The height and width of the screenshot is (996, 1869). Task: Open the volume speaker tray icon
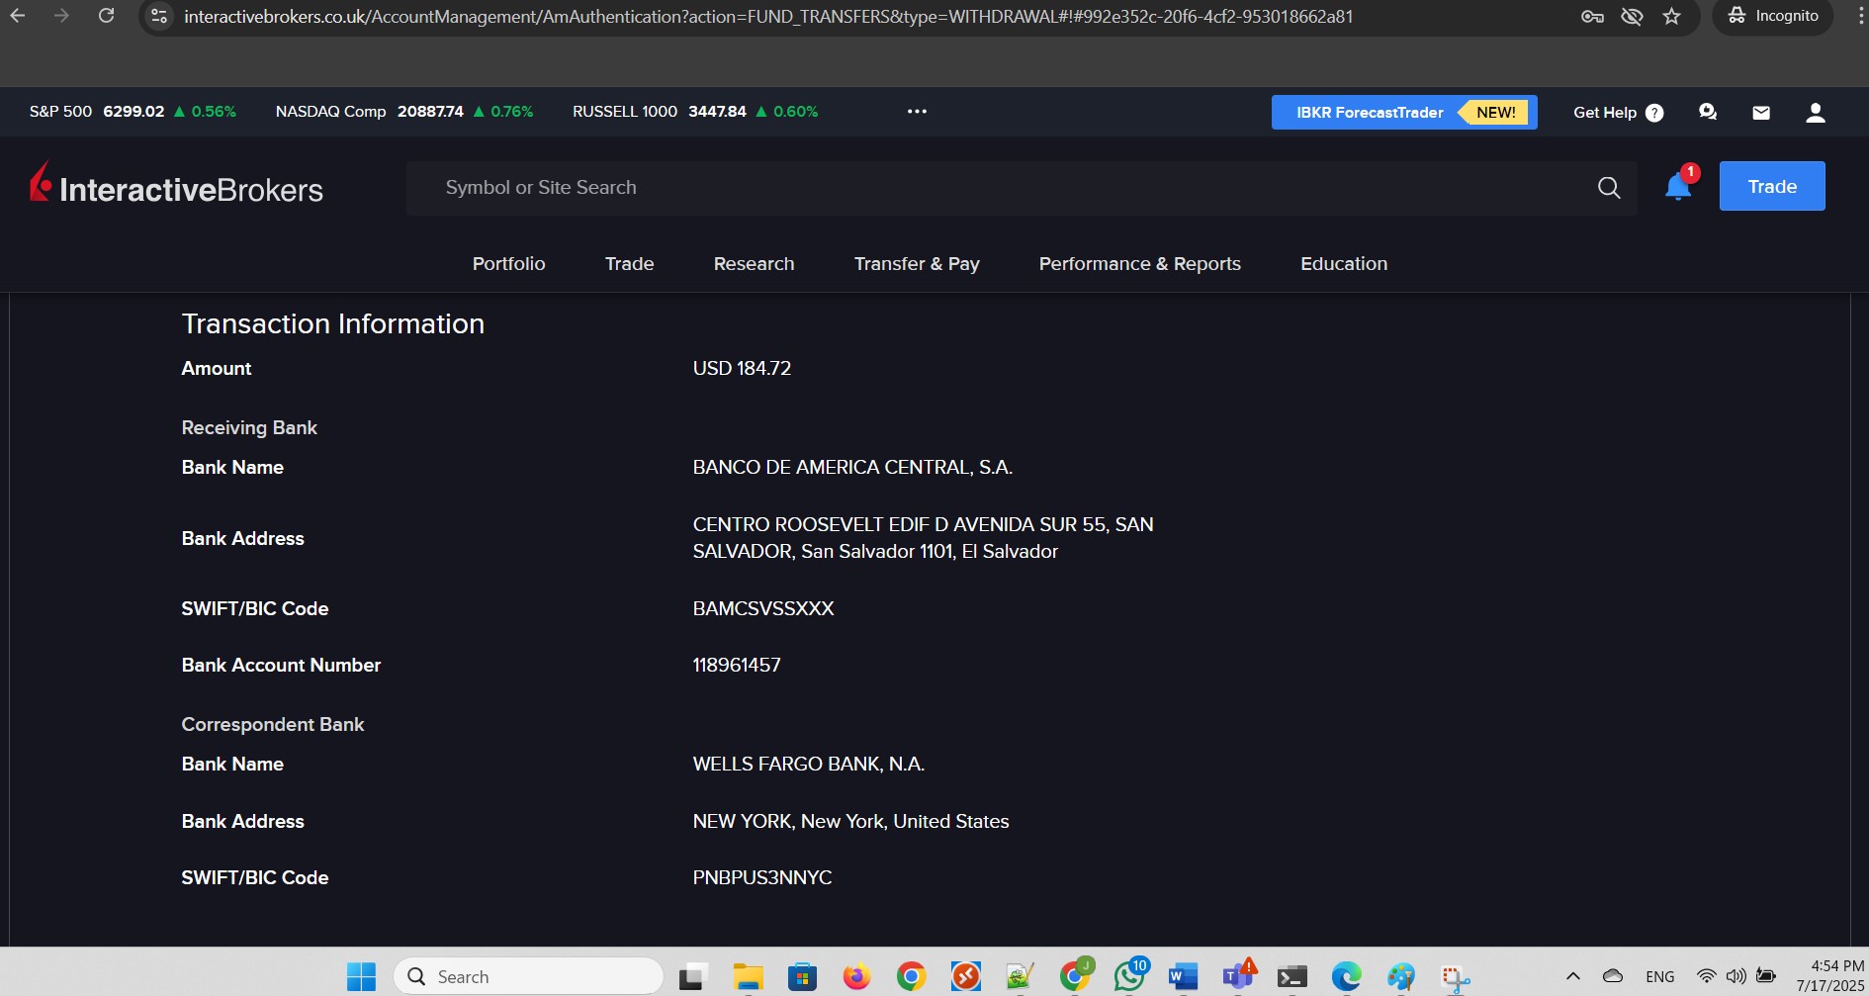tap(1736, 977)
